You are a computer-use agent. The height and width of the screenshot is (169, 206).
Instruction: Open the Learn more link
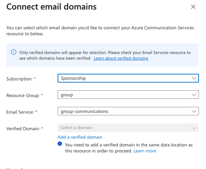click(x=145, y=151)
